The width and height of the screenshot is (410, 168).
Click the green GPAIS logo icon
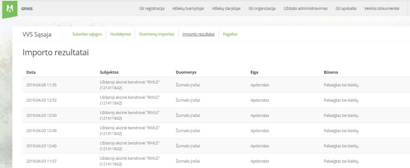click(10, 9)
